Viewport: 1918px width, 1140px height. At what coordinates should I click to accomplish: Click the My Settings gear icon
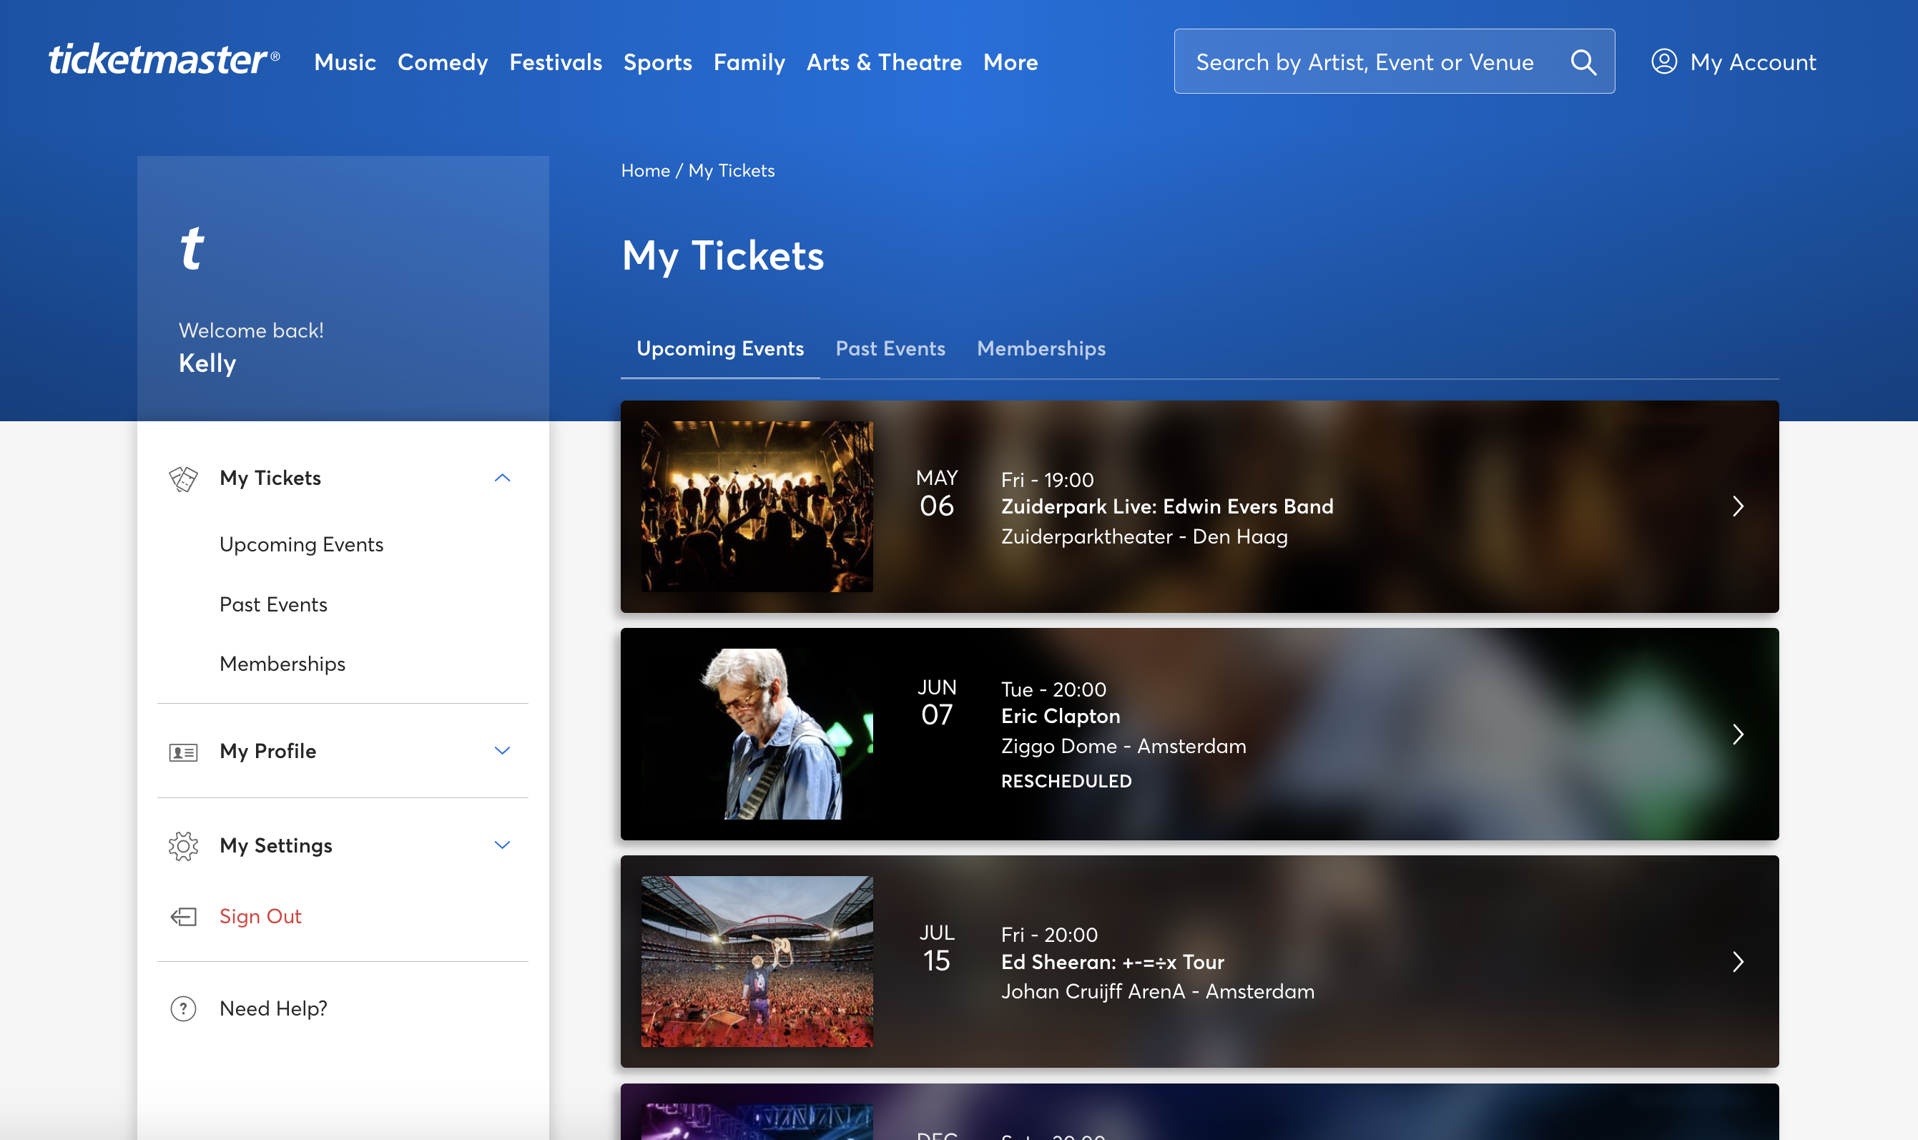[183, 846]
